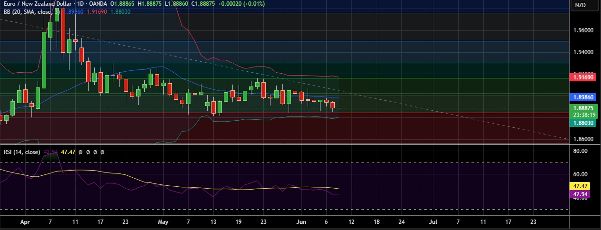Image resolution: width=601 pixels, height=230 pixels.
Task: Click the yellow 47.47 value in RSI legend
Action: click(69, 152)
